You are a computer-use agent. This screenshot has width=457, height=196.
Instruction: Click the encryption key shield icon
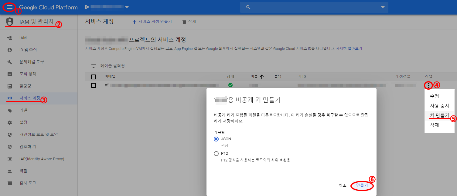(10, 147)
